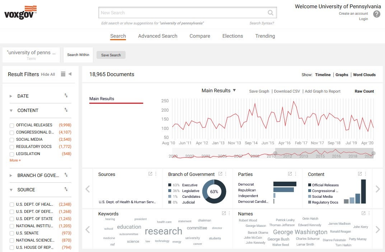
Task: Check the U.S. DEPT. OF DEFE... source
Action: pyautogui.click(x=12, y=212)
